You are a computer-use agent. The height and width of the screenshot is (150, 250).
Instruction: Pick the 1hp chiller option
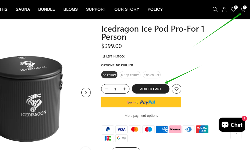(x=152, y=75)
